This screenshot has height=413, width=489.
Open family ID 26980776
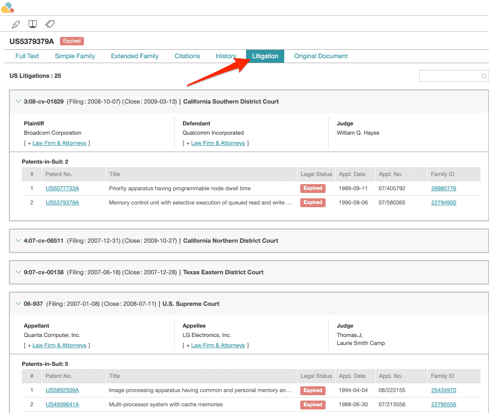[x=443, y=188]
